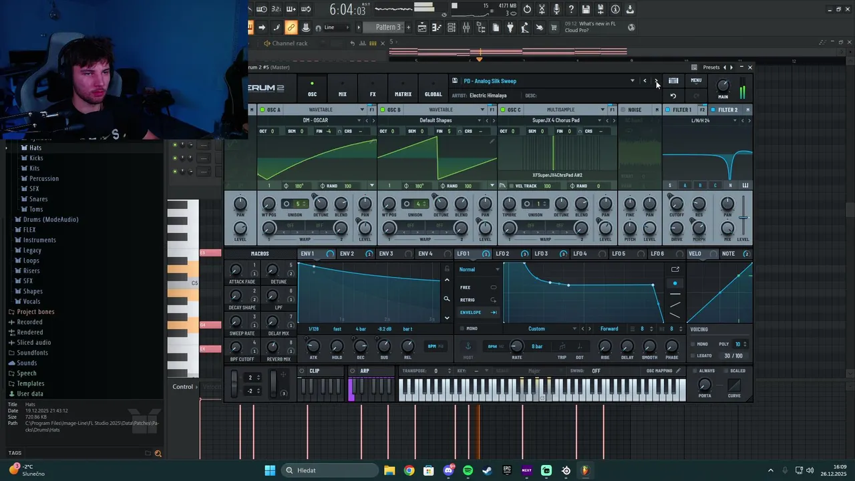The image size is (855, 481).
Task: Open the FL Studio playlist view icon
Action: [422, 27]
